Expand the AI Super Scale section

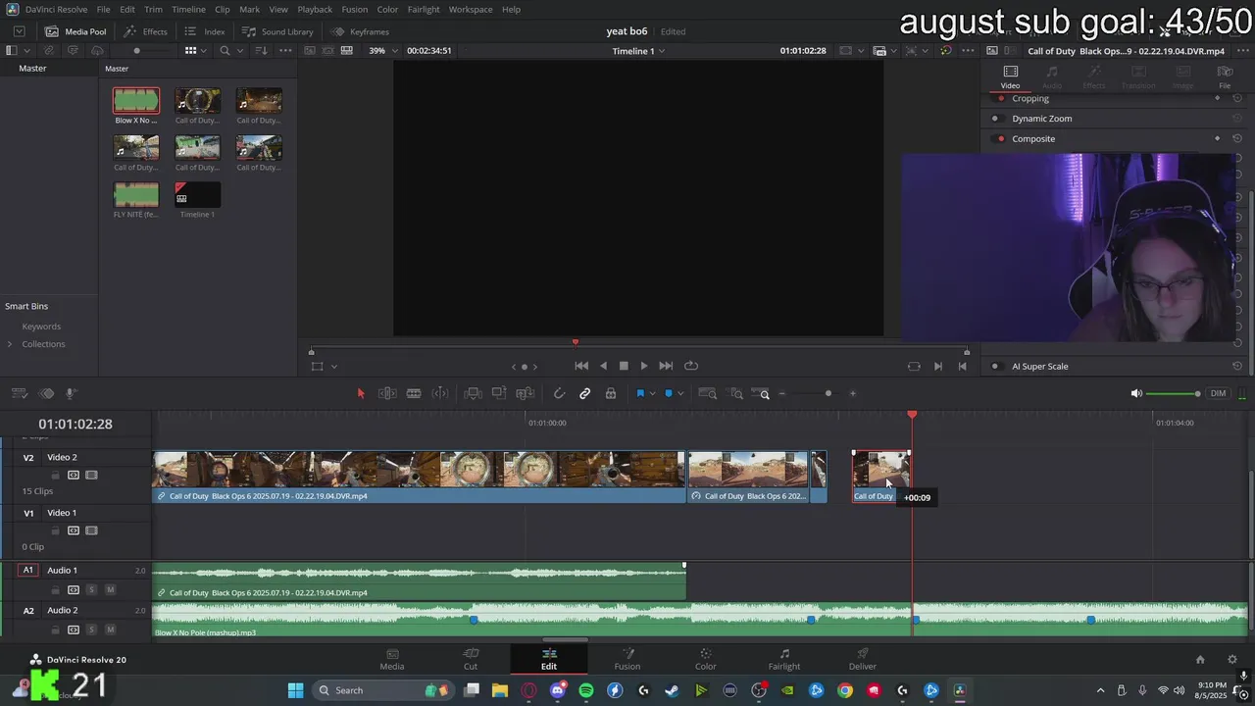tap(1040, 366)
